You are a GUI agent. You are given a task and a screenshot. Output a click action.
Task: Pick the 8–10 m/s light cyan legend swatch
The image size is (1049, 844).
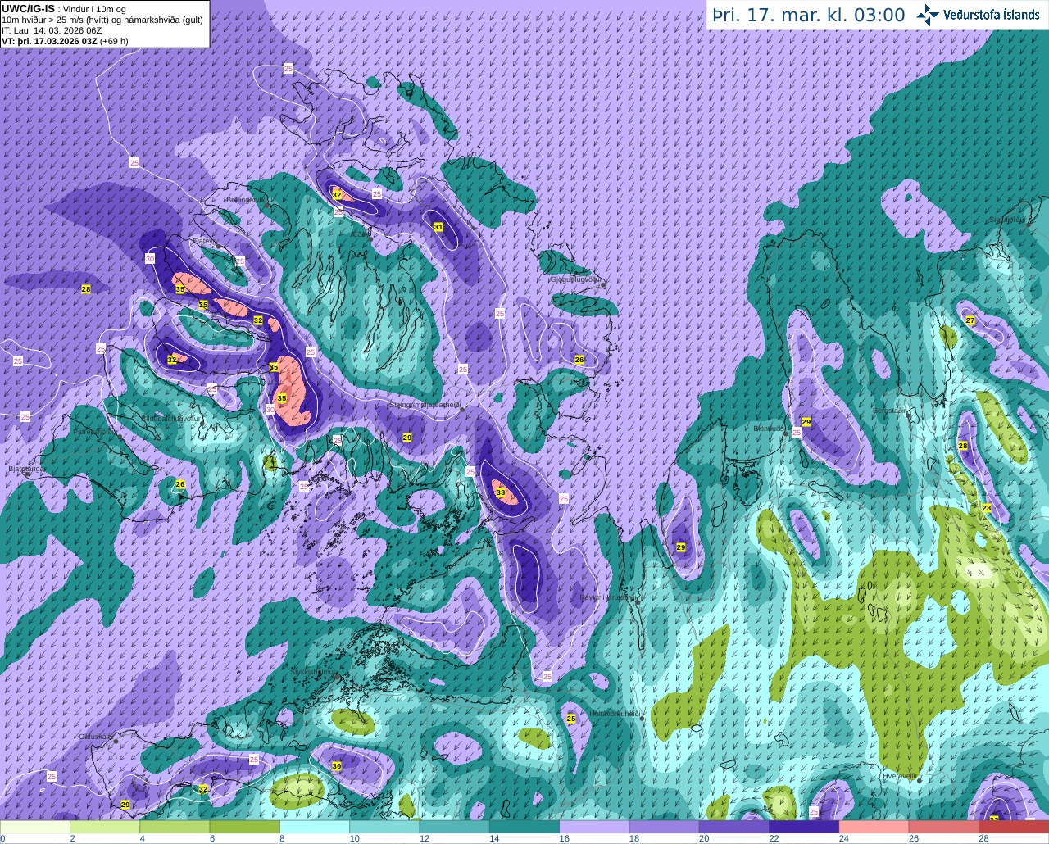point(315,827)
